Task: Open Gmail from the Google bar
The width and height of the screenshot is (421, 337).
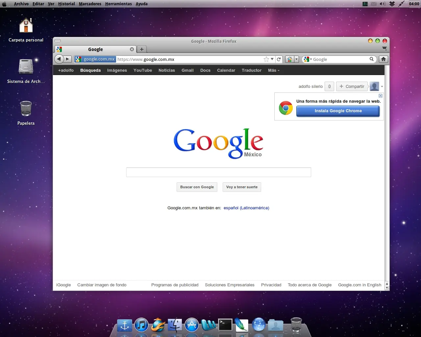Action: (x=187, y=70)
